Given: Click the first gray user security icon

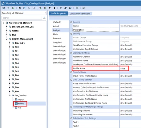Looking at the screenshot, I should 61,8.
